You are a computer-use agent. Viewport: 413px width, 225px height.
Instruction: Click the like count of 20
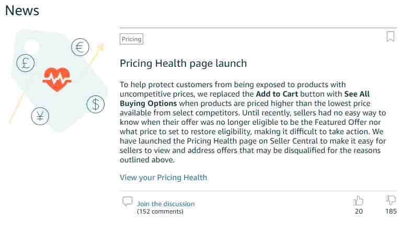coord(359,211)
